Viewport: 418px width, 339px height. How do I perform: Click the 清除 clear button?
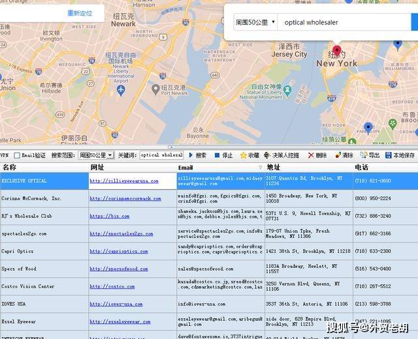click(x=344, y=155)
